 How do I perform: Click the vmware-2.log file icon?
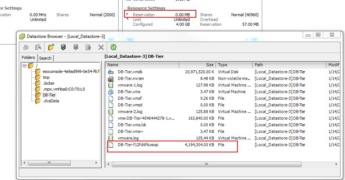click(x=111, y=112)
